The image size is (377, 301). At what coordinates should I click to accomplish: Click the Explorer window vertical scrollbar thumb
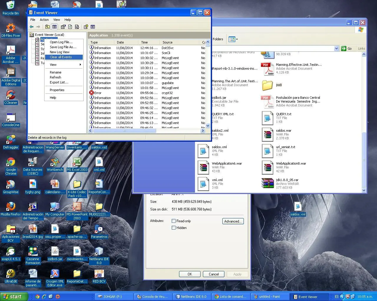[x=364, y=160]
